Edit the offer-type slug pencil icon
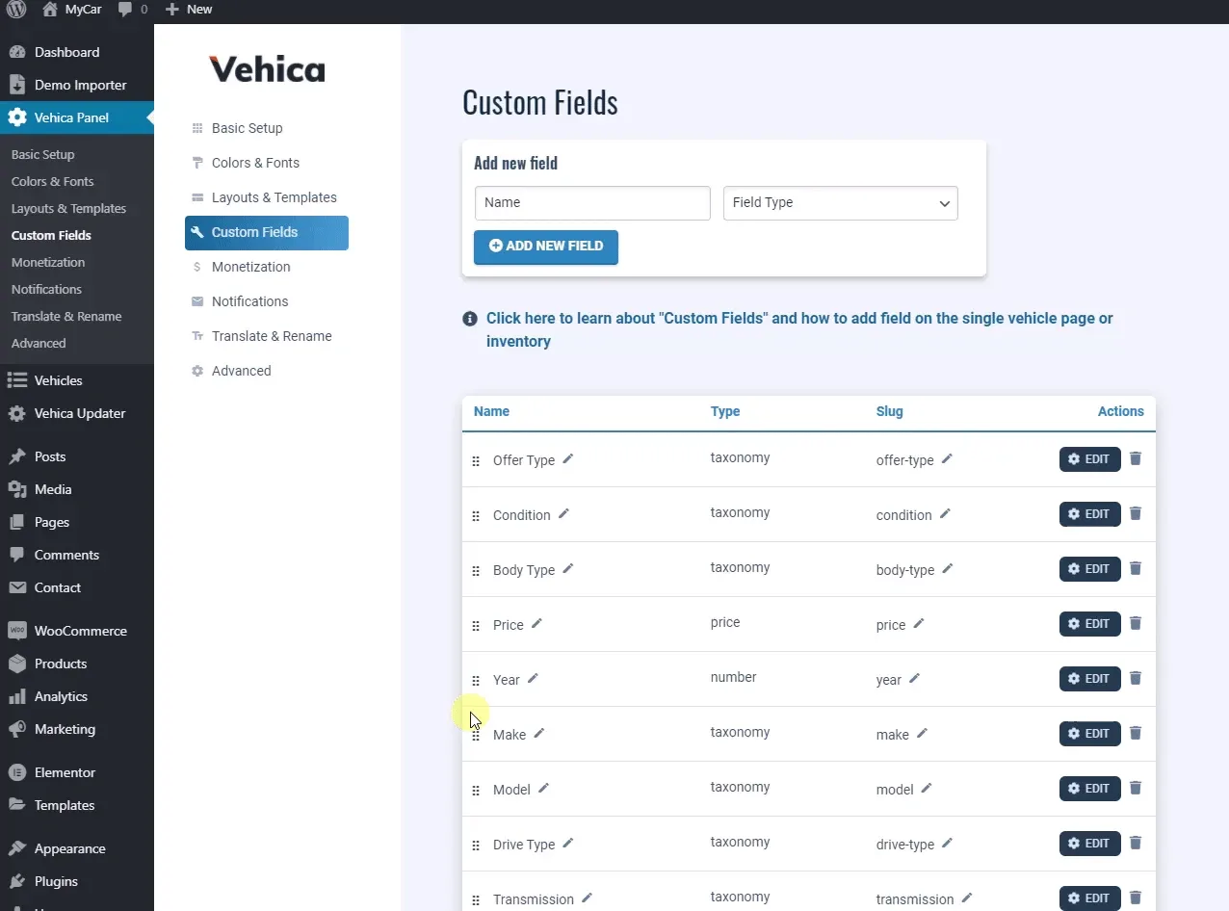 coord(947,458)
